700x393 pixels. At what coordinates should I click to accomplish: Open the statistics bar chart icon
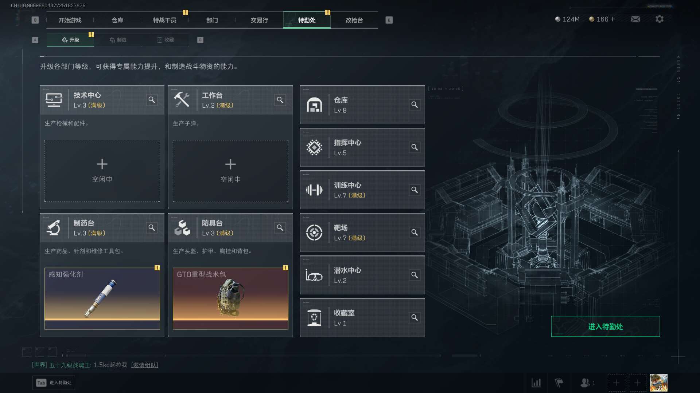536,383
